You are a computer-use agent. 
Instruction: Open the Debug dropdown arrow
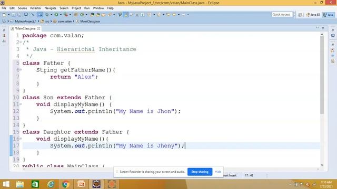tap(51, 15)
